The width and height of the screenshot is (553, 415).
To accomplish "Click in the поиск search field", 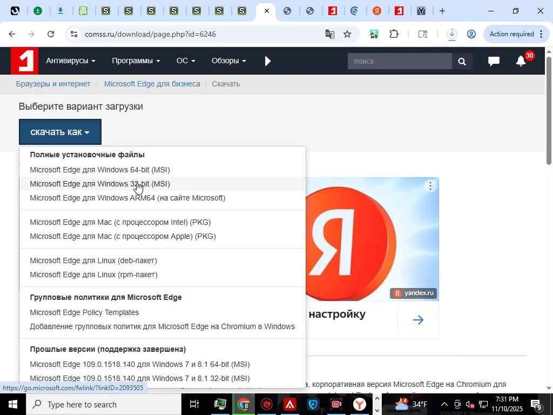I will (x=400, y=62).
